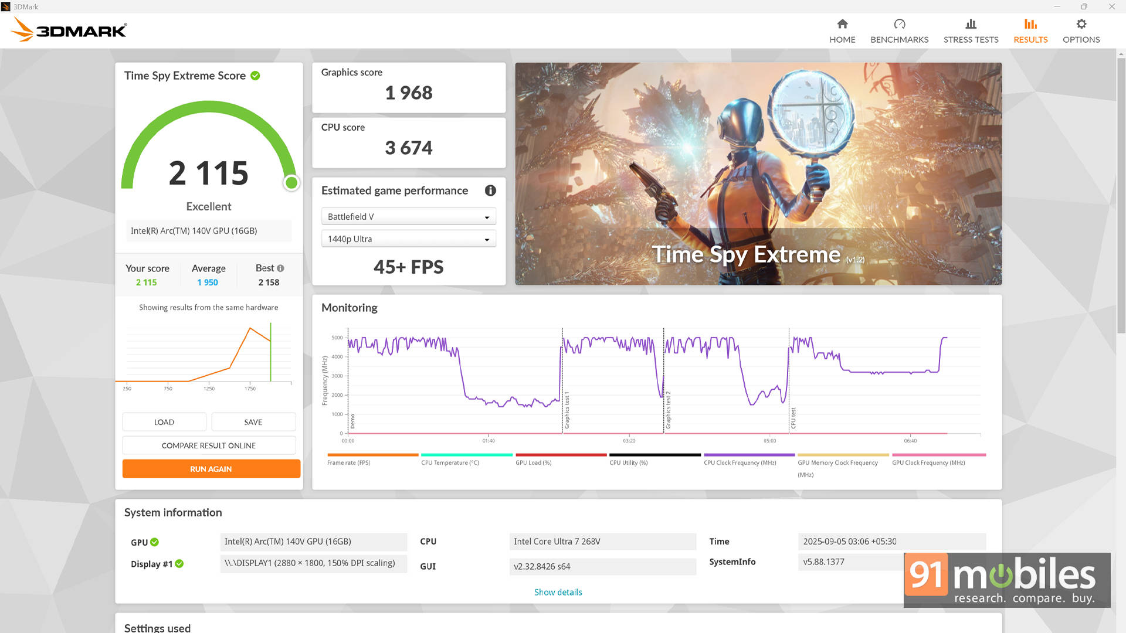Click green check next to GPU label
The width and height of the screenshot is (1126, 633).
[154, 542]
